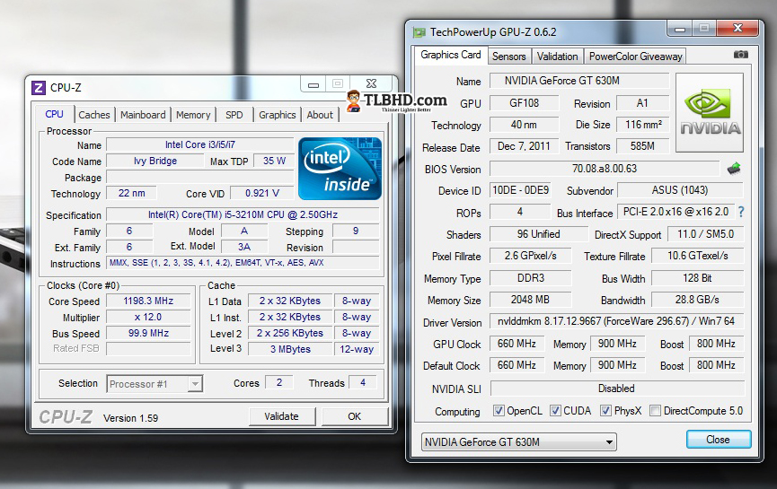777x489 pixels.
Task: Click the Technology value 22 nm in CPU-Z
Action: click(132, 193)
